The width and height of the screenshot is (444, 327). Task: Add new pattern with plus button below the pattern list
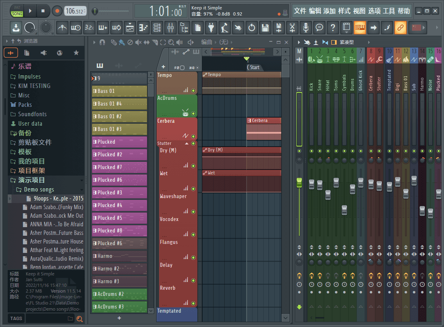tap(119, 318)
